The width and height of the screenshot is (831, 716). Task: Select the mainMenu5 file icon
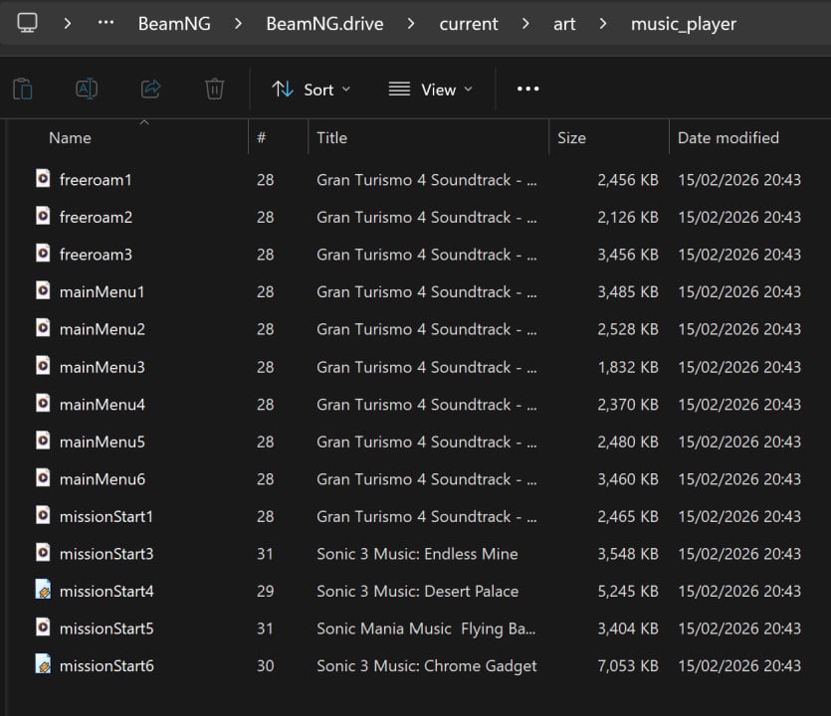click(43, 441)
